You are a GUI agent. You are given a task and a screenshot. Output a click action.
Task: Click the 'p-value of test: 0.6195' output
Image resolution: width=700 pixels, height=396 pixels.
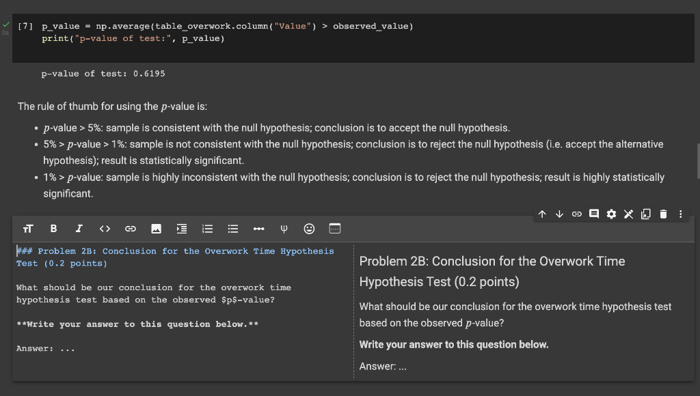pos(103,74)
